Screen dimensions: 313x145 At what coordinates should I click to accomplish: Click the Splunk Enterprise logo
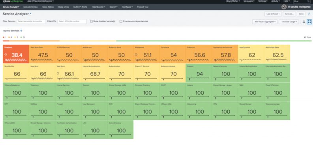(x=13, y=1)
